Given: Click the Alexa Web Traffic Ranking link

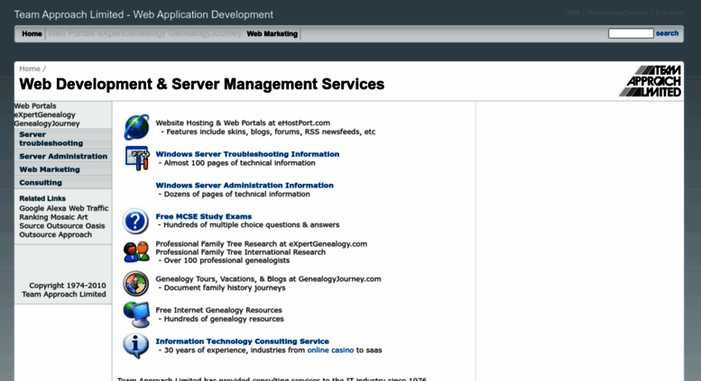Looking at the screenshot, I should (64, 213).
